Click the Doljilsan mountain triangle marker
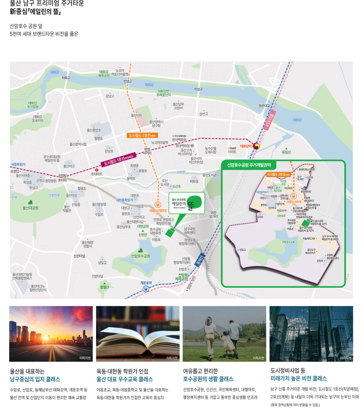Viewport: 362px width, 418px height. coord(286,148)
